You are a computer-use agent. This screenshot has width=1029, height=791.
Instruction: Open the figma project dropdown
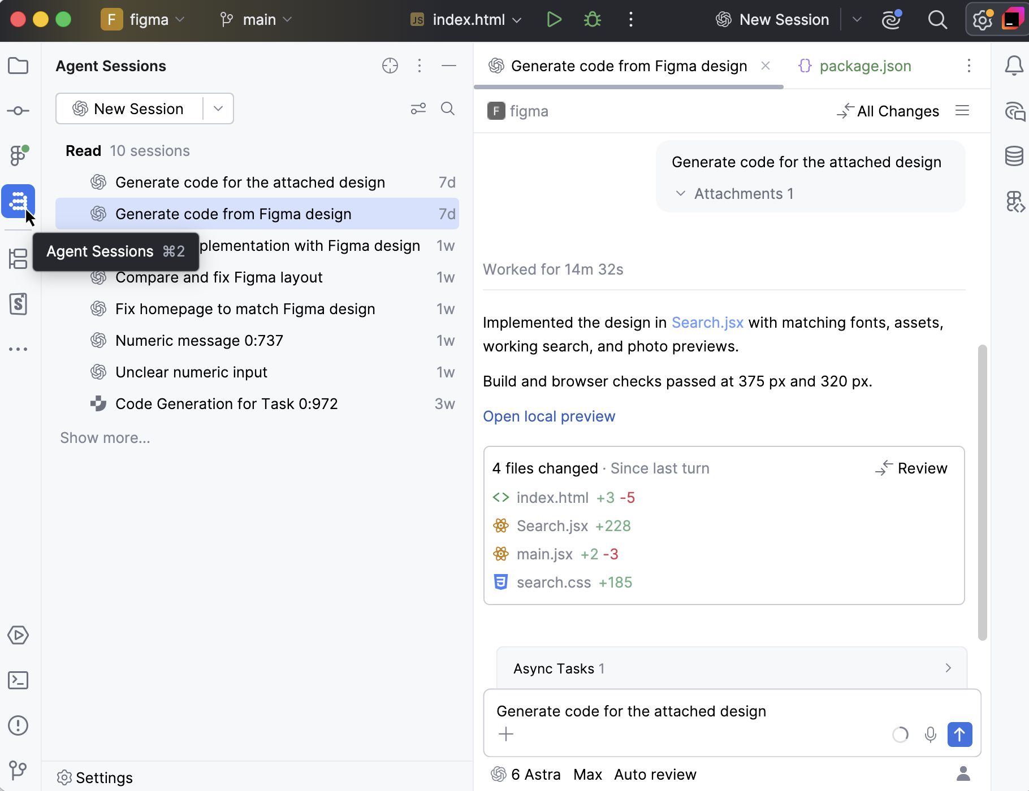coord(144,20)
